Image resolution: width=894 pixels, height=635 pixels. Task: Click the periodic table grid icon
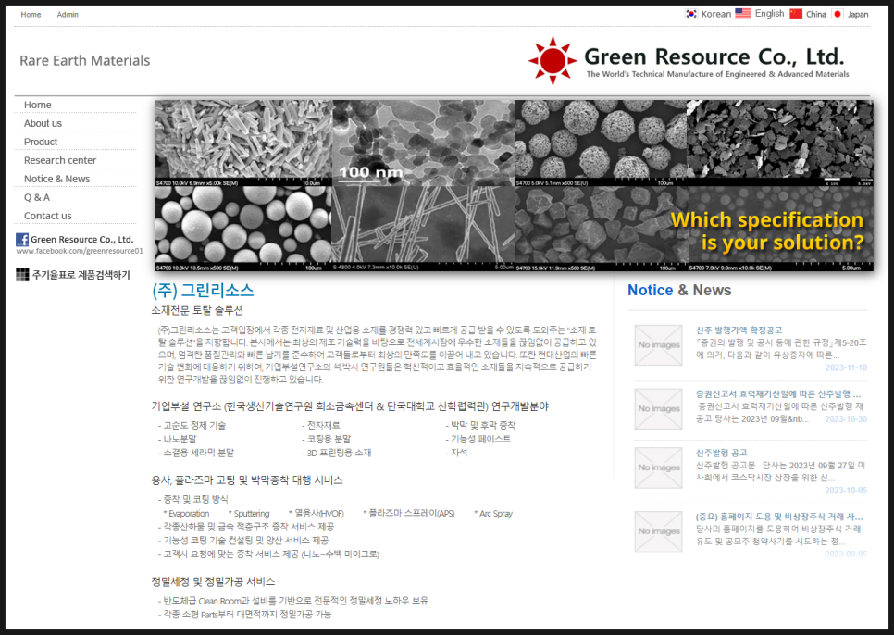(22, 275)
